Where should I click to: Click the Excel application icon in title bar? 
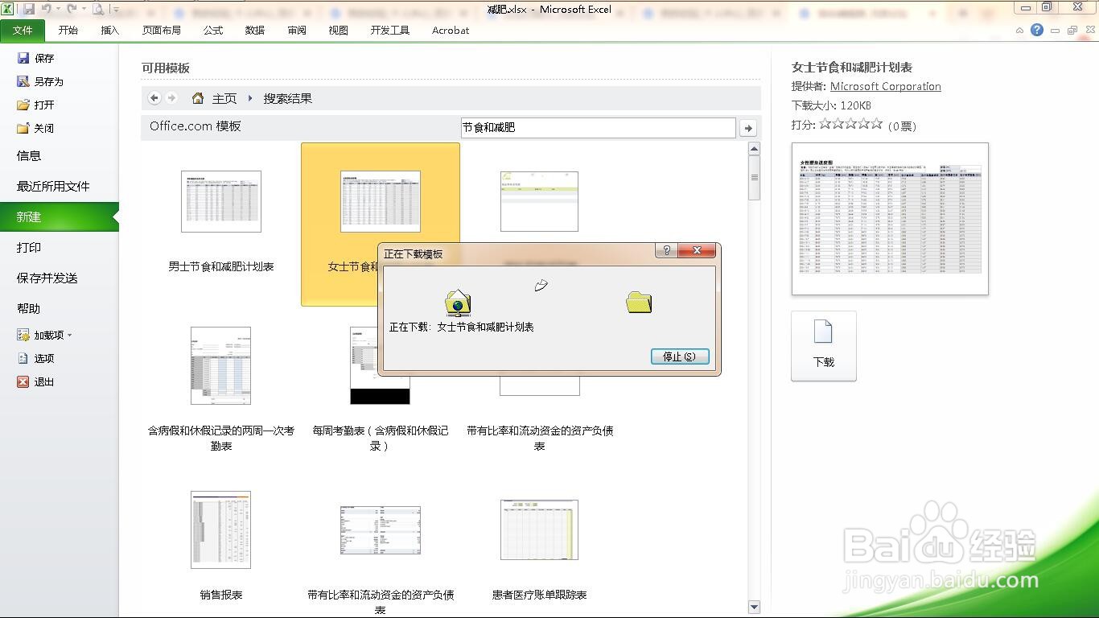8,9
